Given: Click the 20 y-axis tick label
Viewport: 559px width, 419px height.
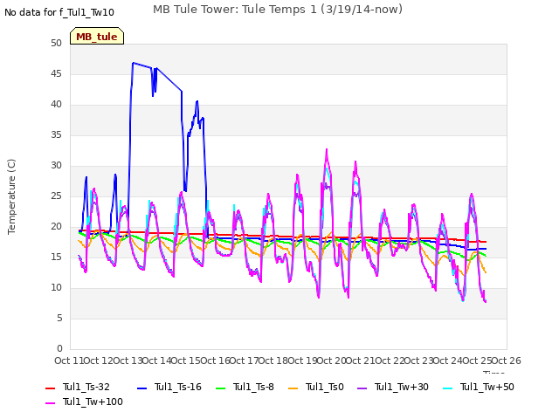Looking at the screenshot, I should coord(56,227).
